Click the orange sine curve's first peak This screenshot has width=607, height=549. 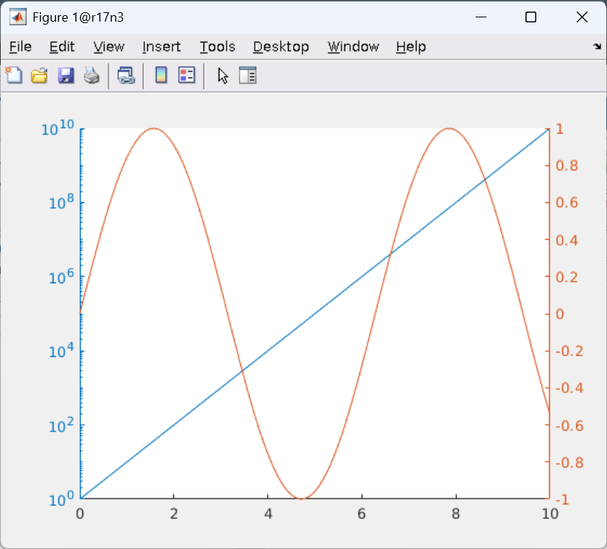point(153,129)
